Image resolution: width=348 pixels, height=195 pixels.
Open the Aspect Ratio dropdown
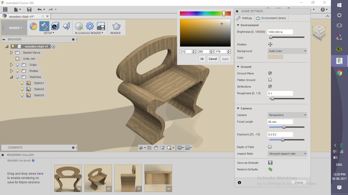coord(287,154)
